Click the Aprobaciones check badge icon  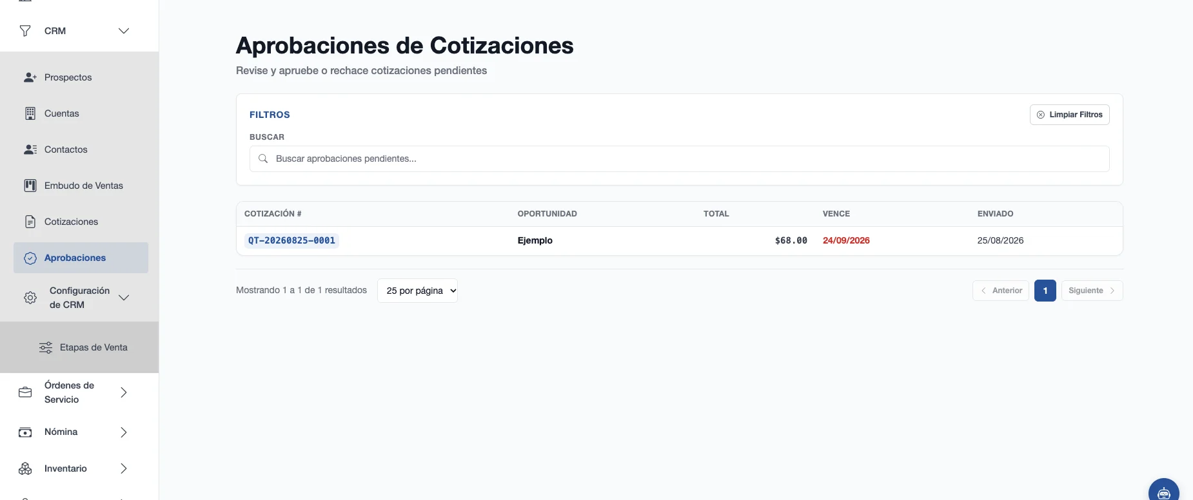(30, 258)
